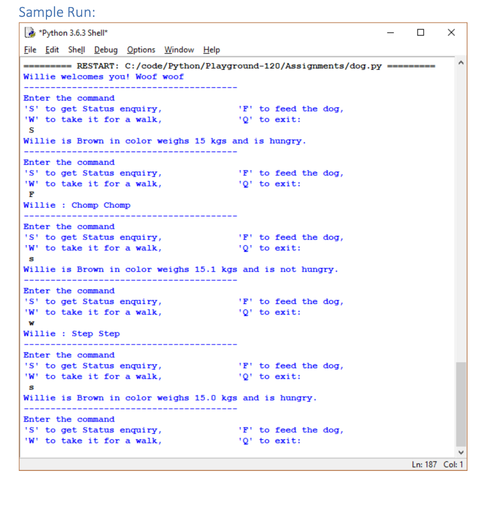Click the line with 'weighs 15.0 kgs and is hungry'
492x523 pixels.
coord(170,398)
